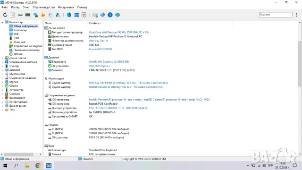
Task: Expand the Операционна система tree node
Action: 2,62
